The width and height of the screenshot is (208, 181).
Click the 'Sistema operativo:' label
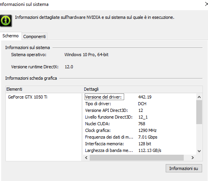tap(29, 55)
